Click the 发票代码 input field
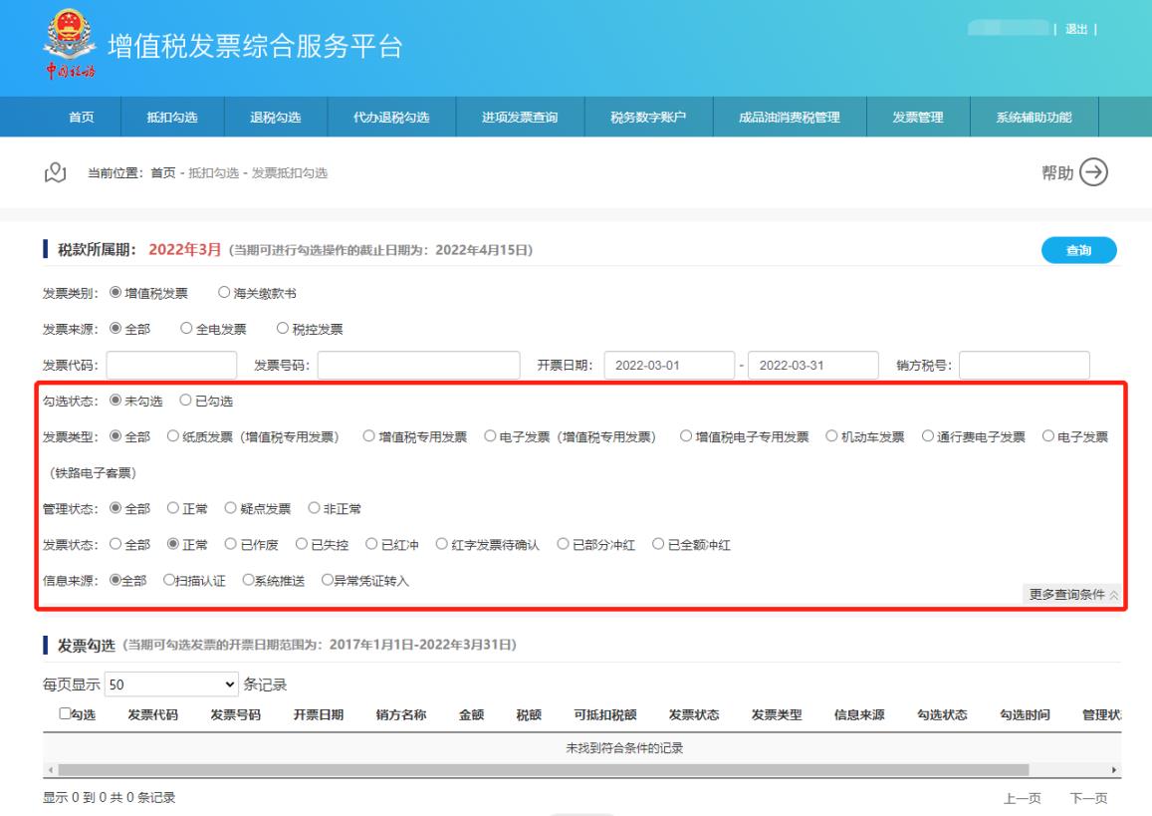Viewport: 1152px width, 816px height. [171, 366]
